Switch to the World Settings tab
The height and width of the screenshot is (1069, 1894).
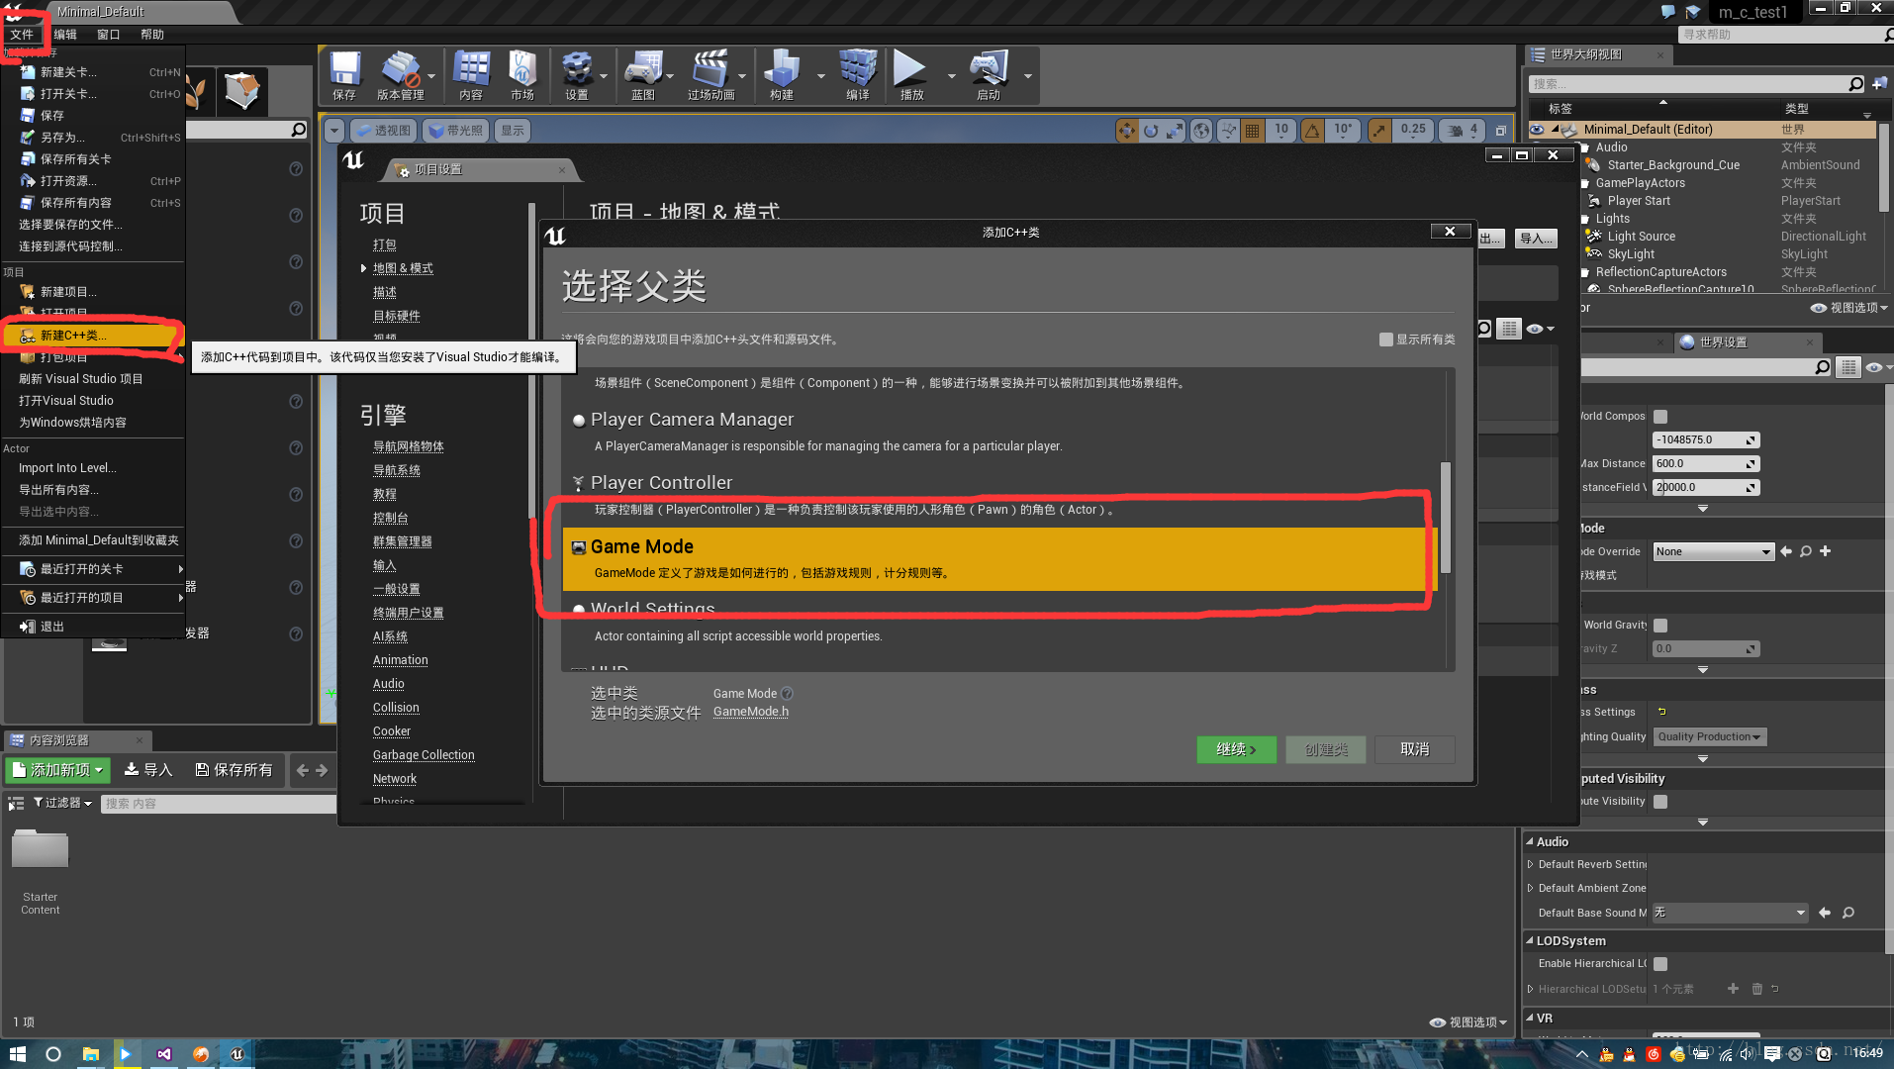(1723, 342)
